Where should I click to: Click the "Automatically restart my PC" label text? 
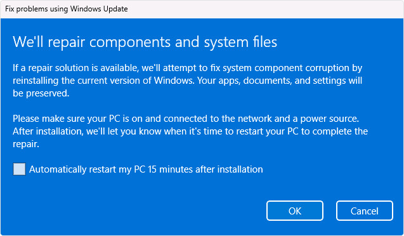88,169
